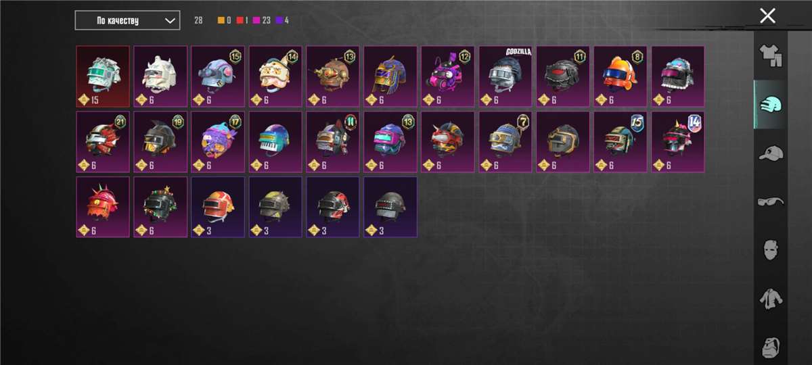Choose the last gray helmet costing 3
Screen dimensions: 812x365
390,207
